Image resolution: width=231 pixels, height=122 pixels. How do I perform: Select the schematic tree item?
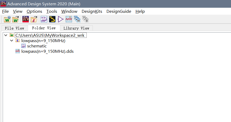[x=37, y=46]
